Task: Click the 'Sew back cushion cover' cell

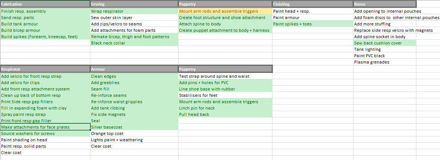Action: click(x=385, y=43)
